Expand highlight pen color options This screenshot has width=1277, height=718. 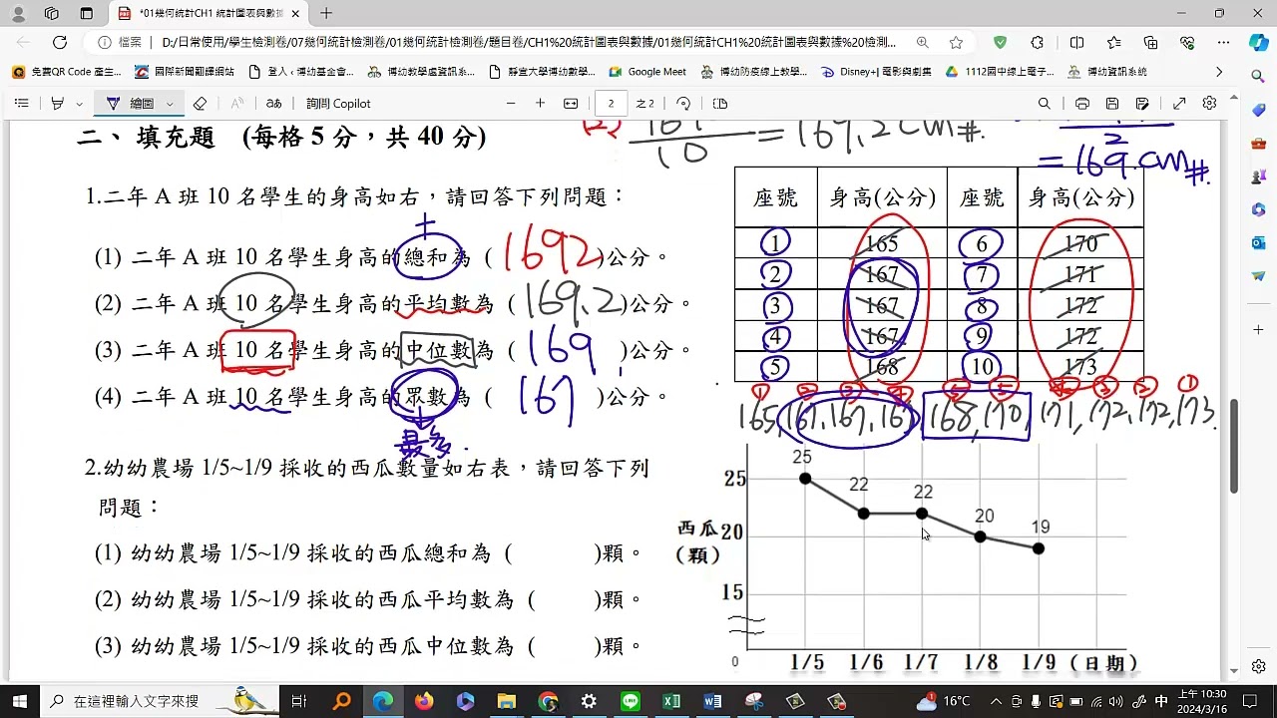click(78, 104)
